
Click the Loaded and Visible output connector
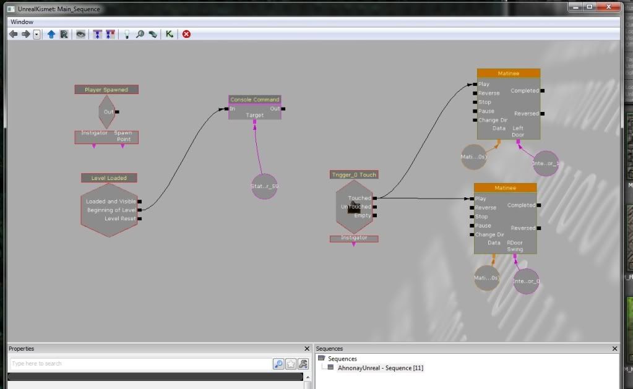pos(140,202)
